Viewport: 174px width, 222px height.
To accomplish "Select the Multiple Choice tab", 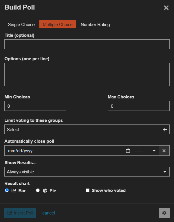I will (58, 24).
